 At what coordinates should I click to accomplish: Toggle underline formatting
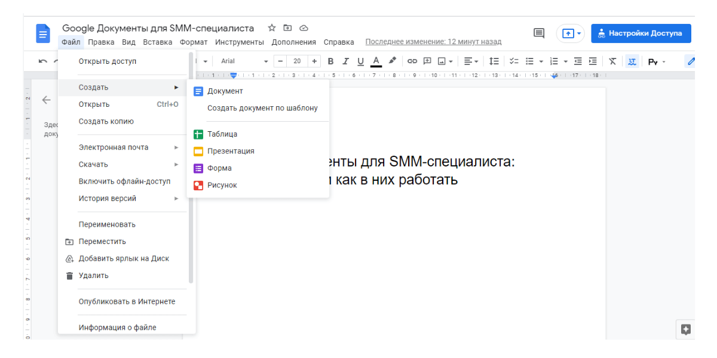(360, 61)
